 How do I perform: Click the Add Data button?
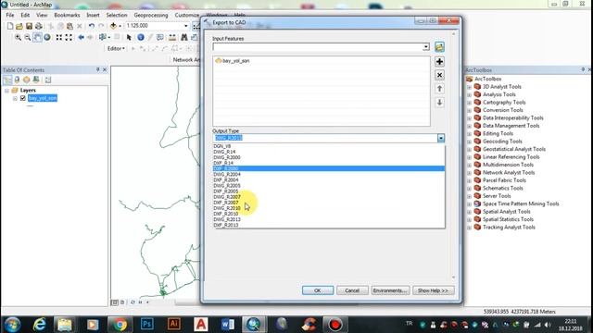pos(113,26)
